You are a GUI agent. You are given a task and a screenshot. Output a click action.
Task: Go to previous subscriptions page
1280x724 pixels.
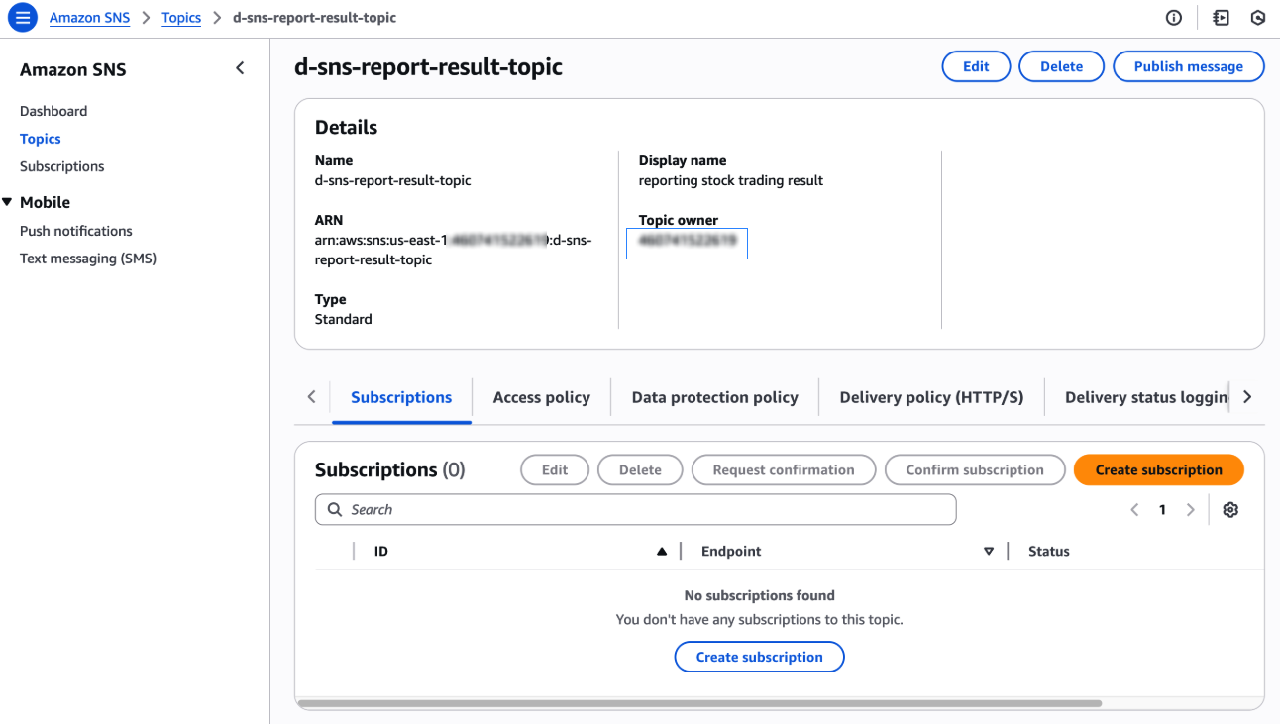(1135, 510)
